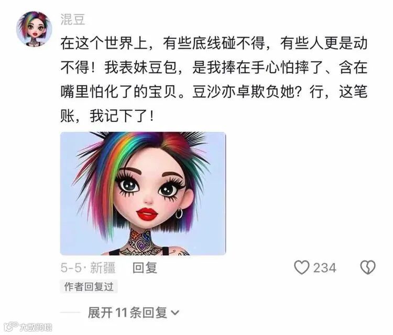Tap the broken heart dislike icon
Screen dimensions: 393x335
coord(368,267)
